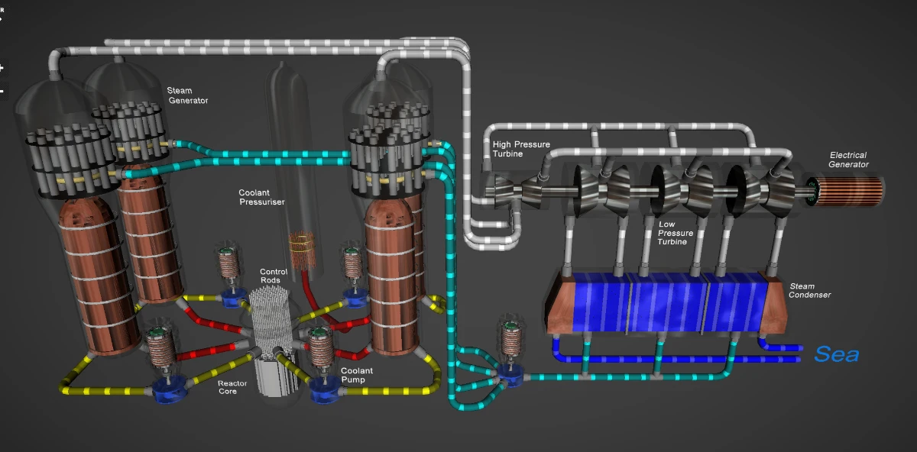This screenshot has width=917, height=452.
Task: Click the minus zoom-out button
Action: pyautogui.click(x=2, y=90)
